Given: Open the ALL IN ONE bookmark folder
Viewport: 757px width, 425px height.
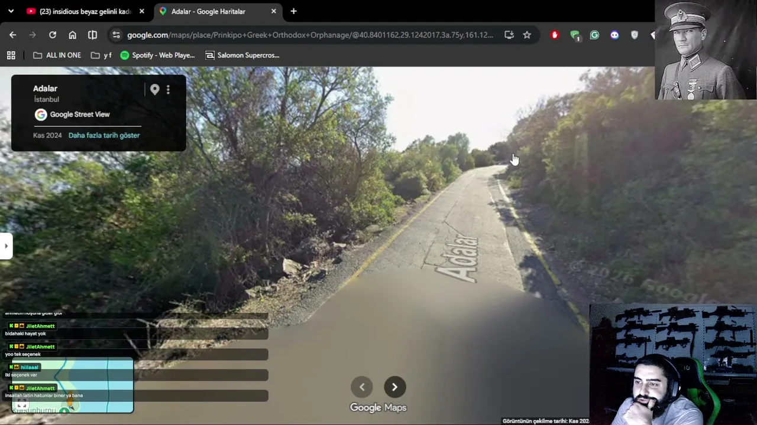Looking at the screenshot, I should [57, 55].
